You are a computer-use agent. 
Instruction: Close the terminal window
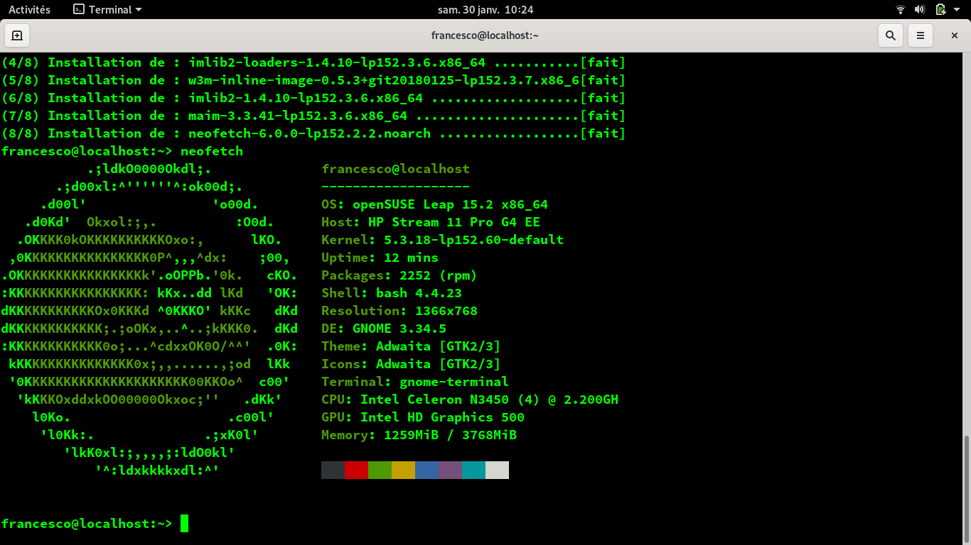click(954, 35)
